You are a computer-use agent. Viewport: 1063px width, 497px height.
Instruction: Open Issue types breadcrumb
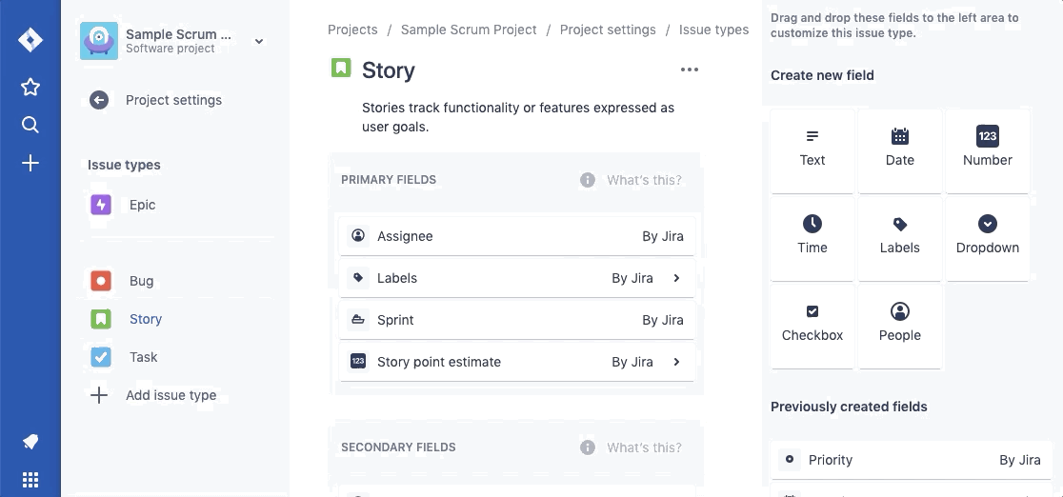[x=713, y=30]
